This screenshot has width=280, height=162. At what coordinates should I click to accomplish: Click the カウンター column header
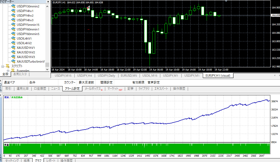pyautogui.click(x=70, y=82)
